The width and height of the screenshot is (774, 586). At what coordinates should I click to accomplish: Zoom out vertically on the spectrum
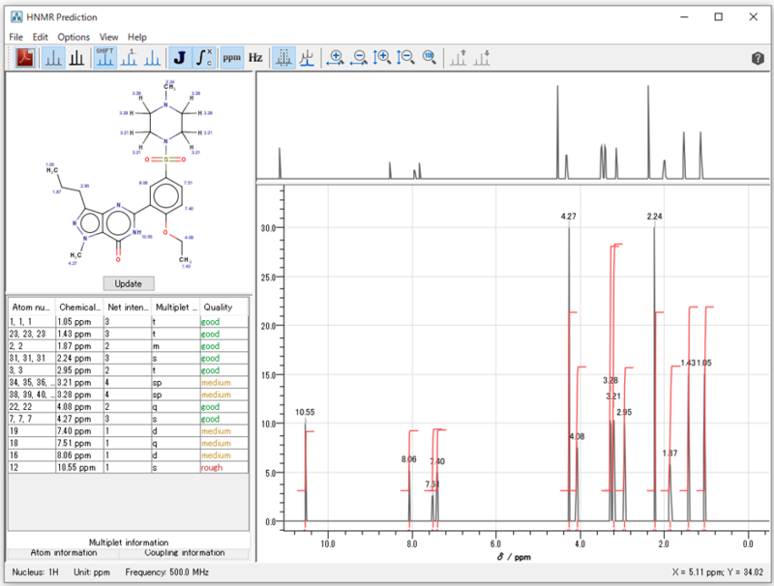pos(405,58)
